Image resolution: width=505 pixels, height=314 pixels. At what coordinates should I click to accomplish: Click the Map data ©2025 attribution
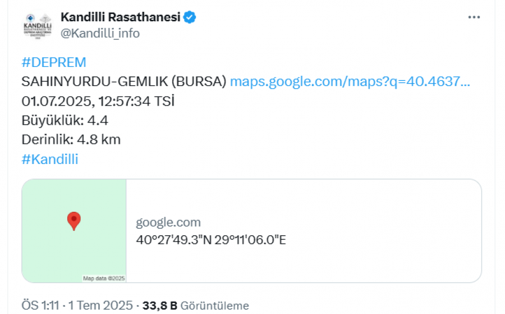coord(104,278)
